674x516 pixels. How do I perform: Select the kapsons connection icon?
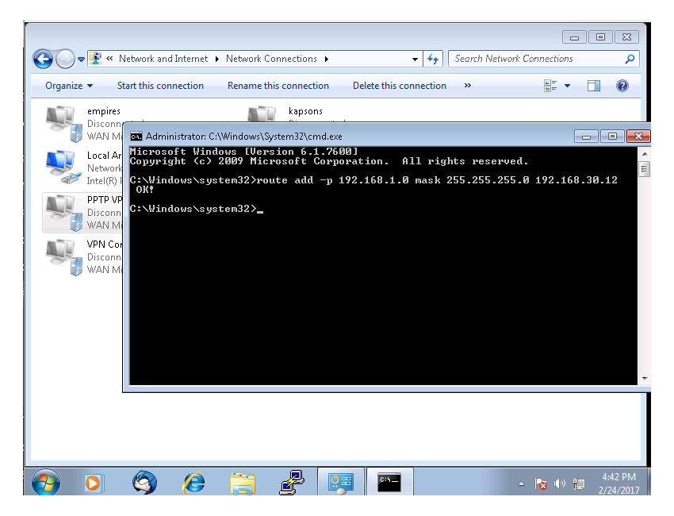click(x=262, y=114)
